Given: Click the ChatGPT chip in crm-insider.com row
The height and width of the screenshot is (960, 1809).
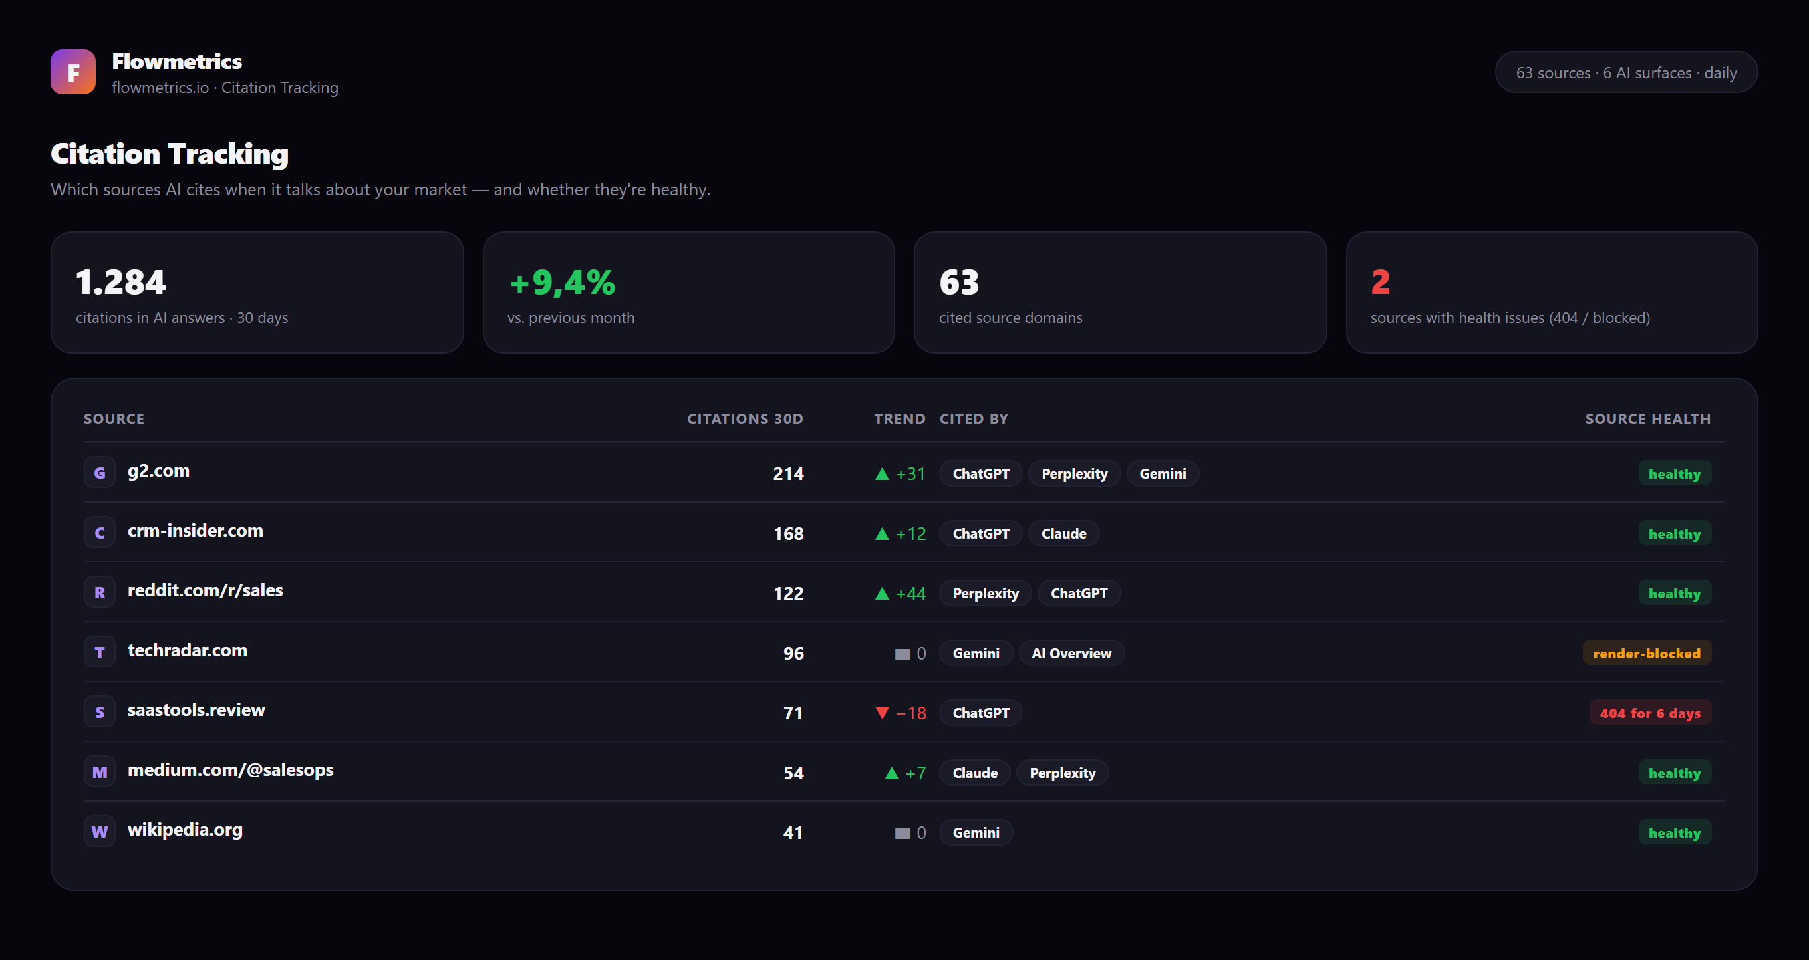Looking at the screenshot, I should coord(980,533).
